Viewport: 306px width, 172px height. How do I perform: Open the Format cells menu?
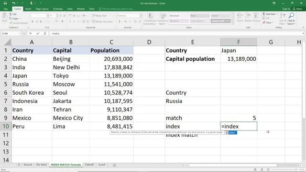coord(256,18)
